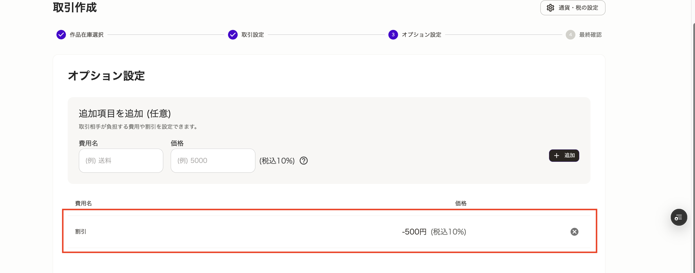Go to 作品在庫選択 step
The height and width of the screenshot is (273, 695).
click(87, 35)
